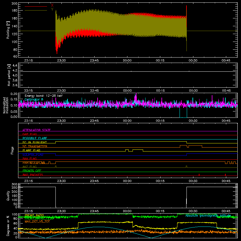This screenshot has width=241, height=241.
Task: Click 00:15 time label under Roll period plot
Action: tap(160, 91)
